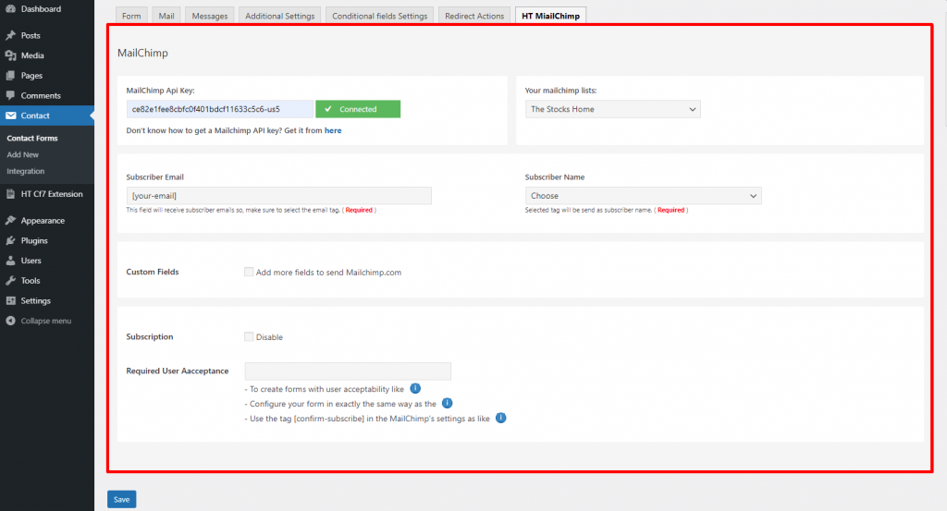Follow the 'here' API key link
Image resolution: width=947 pixels, height=511 pixels.
pos(333,131)
